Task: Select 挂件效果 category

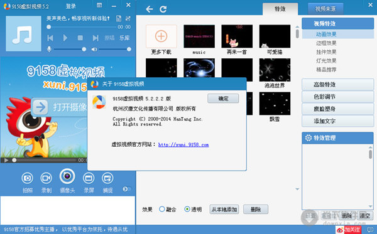Action: pyautogui.click(x=326, y=52)
